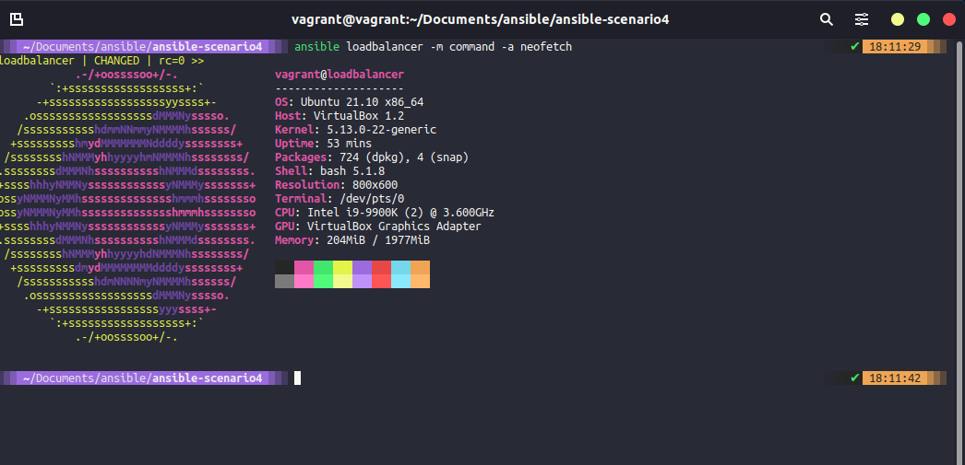The height and width of the screenshot is (465, 965).
Task: Click the Memory line showing 204MiB / 1977MiB
Action: [352, 239]
